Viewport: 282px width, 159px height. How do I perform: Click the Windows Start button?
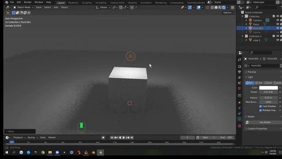[x=7, y=152]
